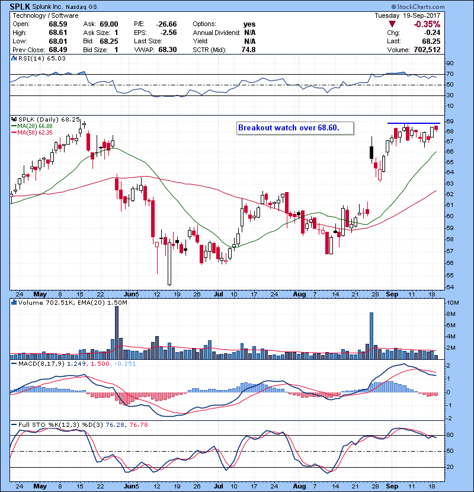
Task: Click the P/E value -26.66
Action: point(166,24)
